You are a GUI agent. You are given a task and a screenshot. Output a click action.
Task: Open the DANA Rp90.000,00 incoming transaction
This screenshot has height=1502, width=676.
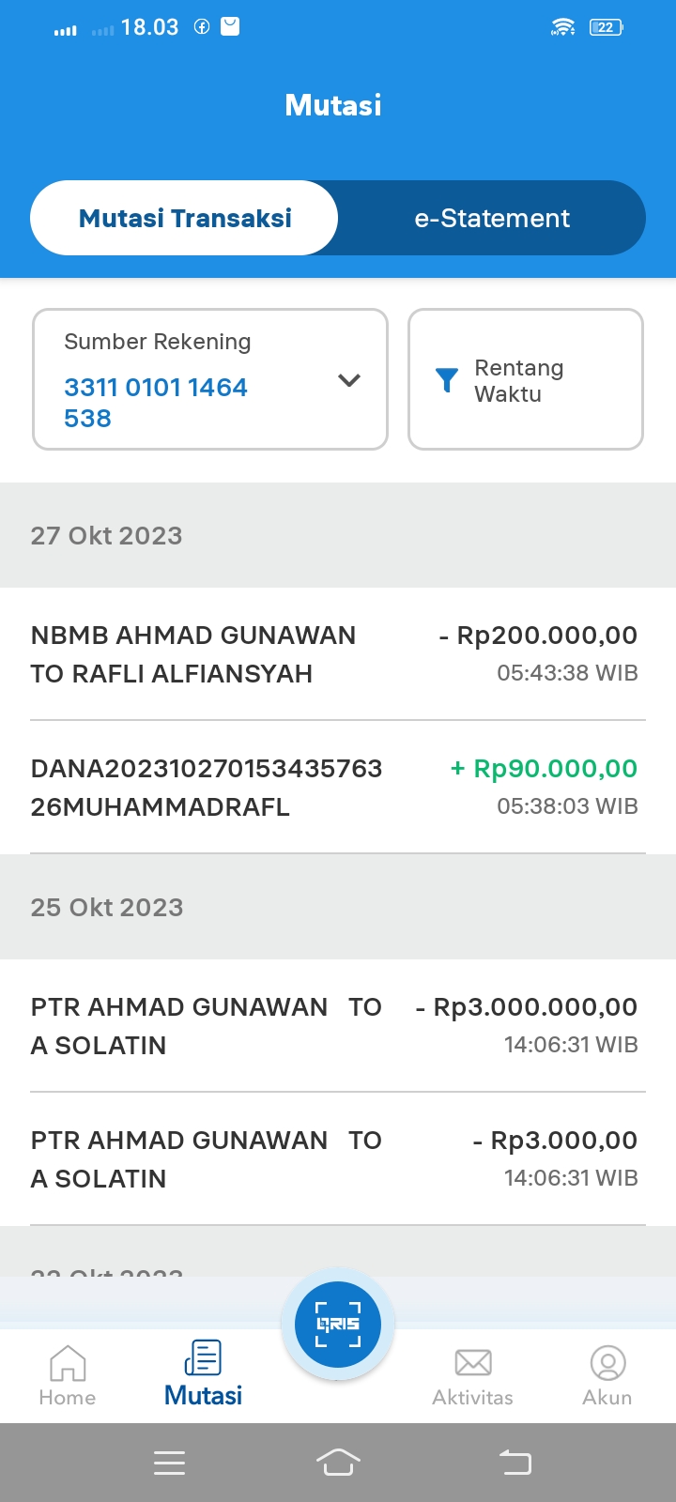coord(334,788)
